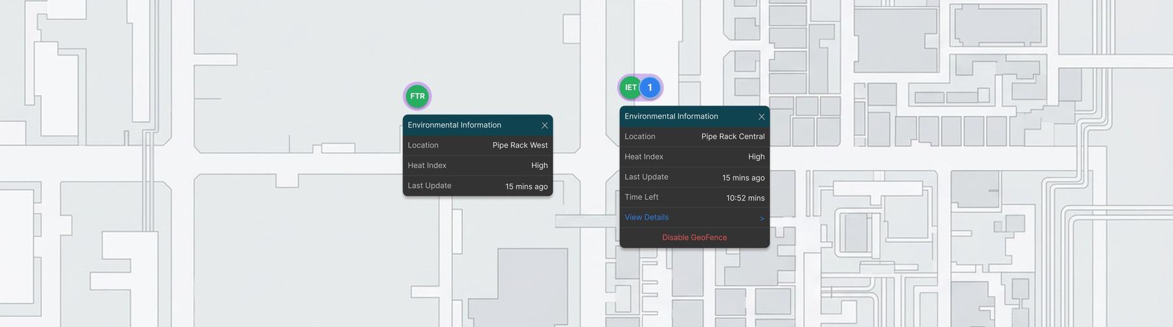Click the Time Left label

(641, 197)
